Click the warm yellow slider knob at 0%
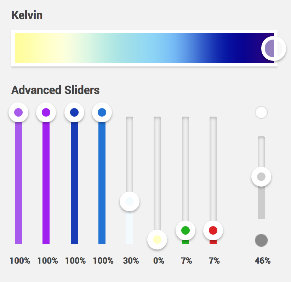 [157, 239]
